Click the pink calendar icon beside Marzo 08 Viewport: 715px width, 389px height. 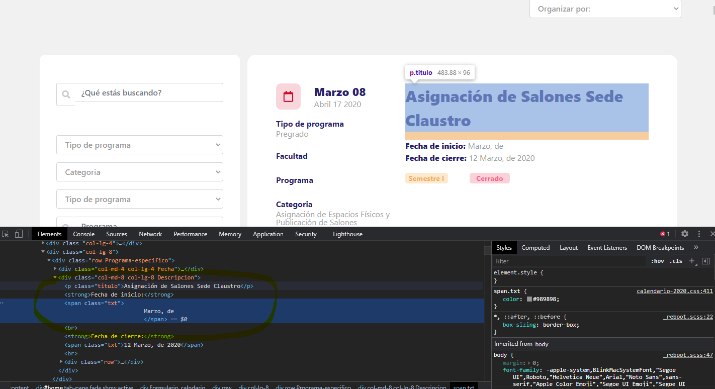click(288, 96)
